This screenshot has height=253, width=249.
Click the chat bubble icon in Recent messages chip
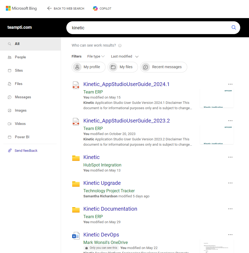point(146,67)
